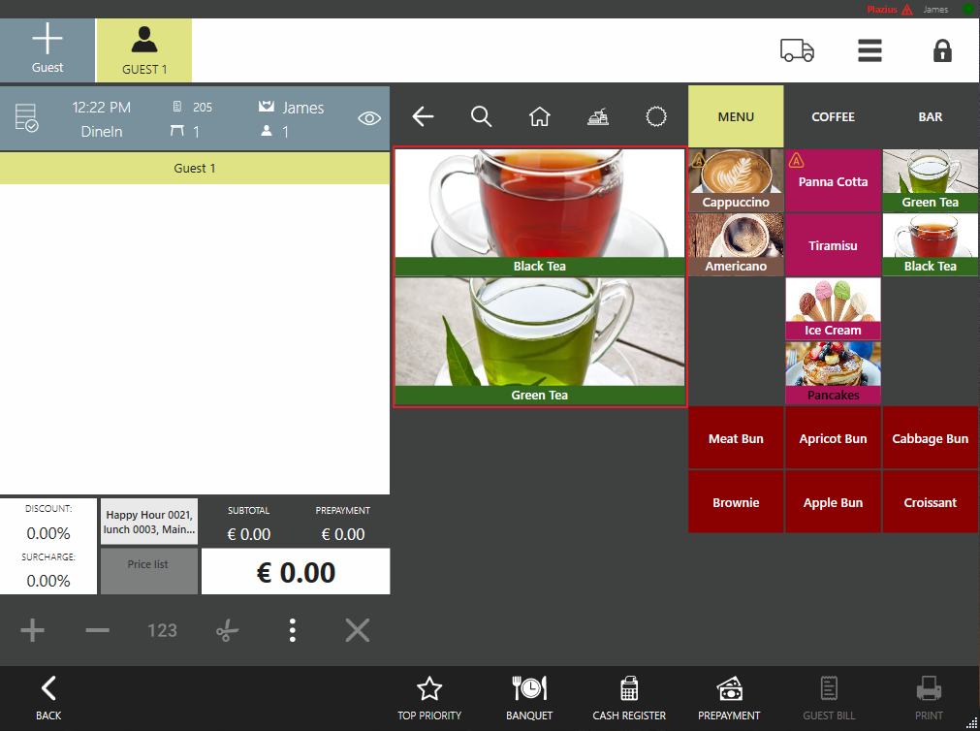Image resolution: width=980 pixels, height=731 pixels.
Task: Mark order as TOP PRIORITY
Action: point(428,698)
